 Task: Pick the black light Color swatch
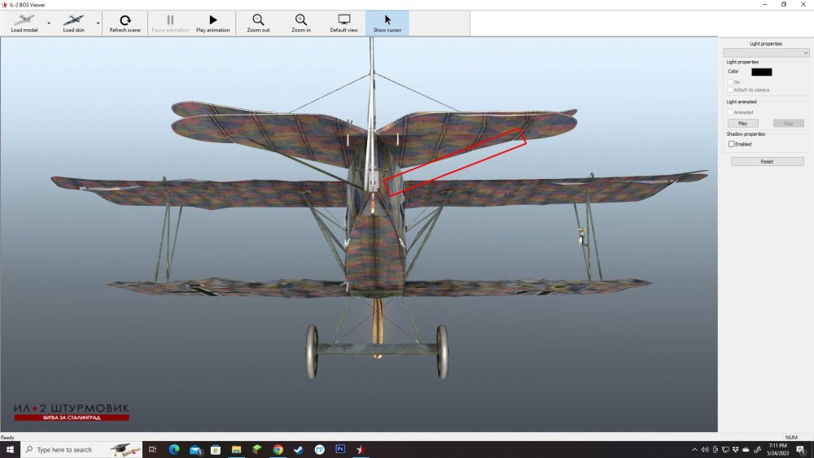(x=761, y=72)
